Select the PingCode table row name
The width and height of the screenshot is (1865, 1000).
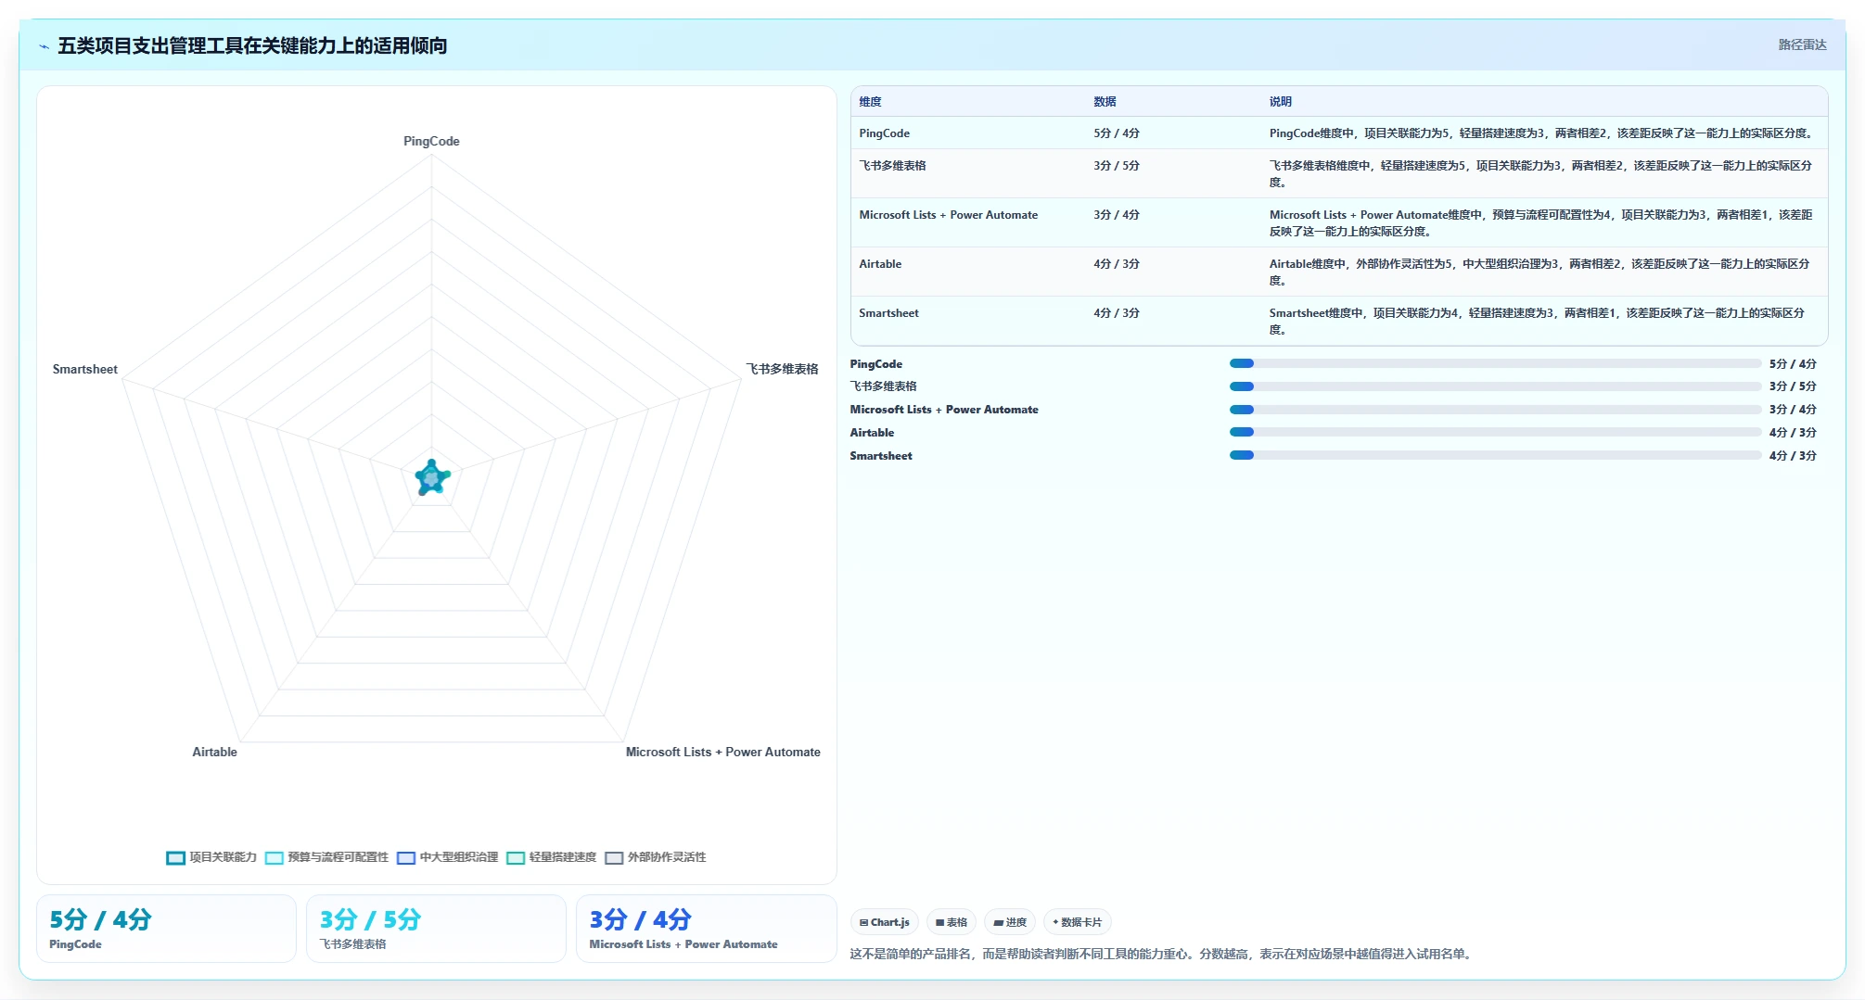[884, 133]
